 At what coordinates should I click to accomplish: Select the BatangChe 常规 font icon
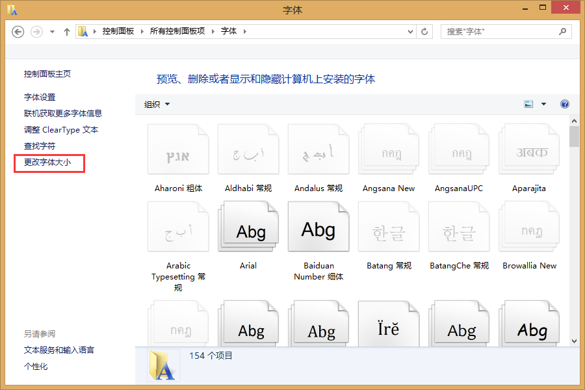[x=458, y=227]
